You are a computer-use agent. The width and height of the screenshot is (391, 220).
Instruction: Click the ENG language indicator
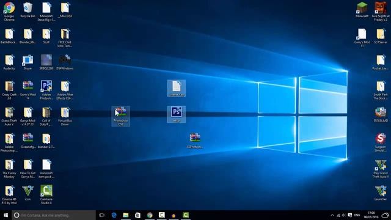point(357,215)
